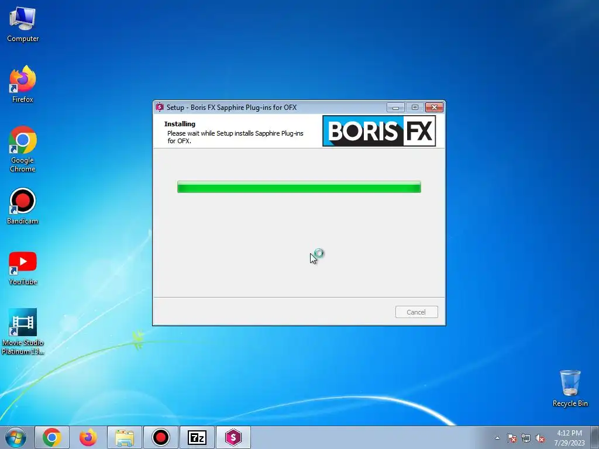This screenshot has width=599, height=449.
Task: Click Firefox in the taskbar
Action: (x=88, y=437)
